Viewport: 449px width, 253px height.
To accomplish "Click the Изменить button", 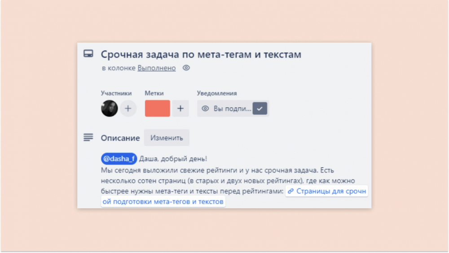I will point(167,138).
